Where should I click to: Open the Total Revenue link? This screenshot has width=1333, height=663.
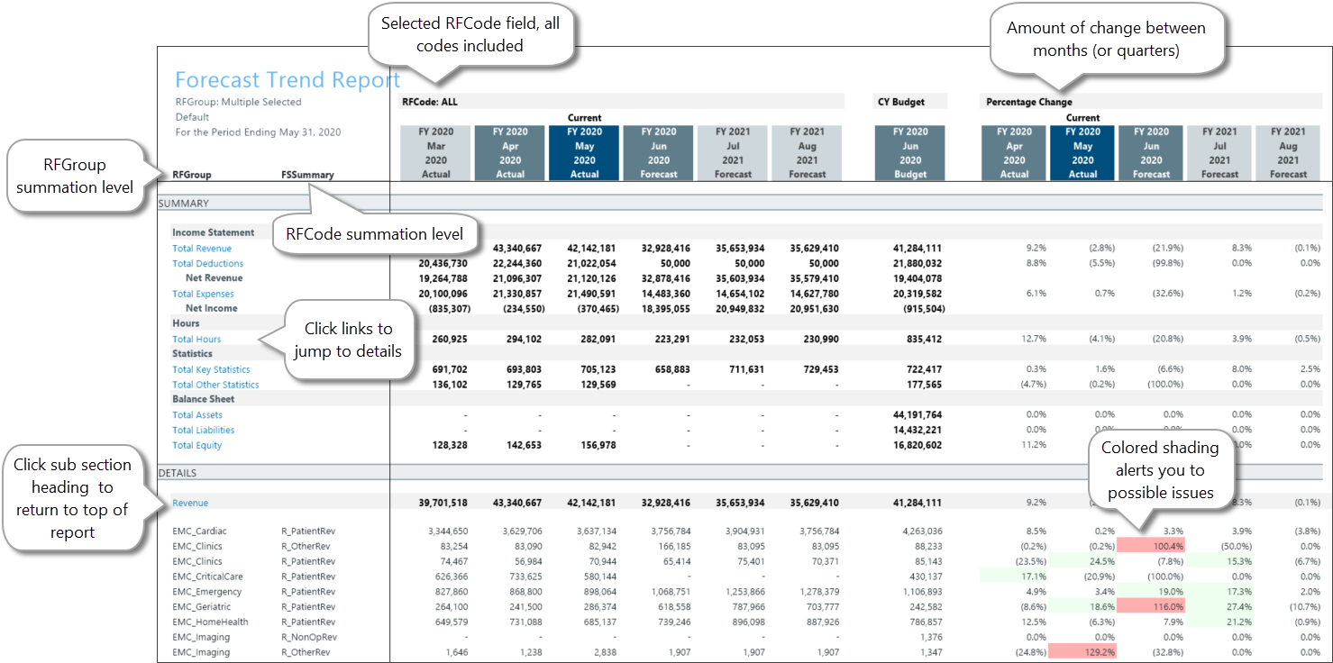click(202, 249)
